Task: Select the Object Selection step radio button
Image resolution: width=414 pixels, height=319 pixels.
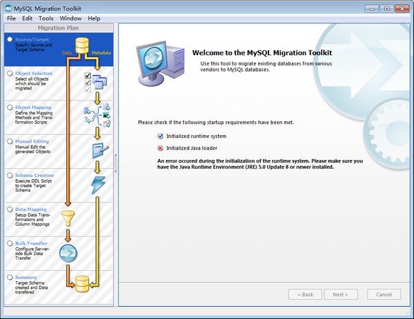Action: pos(10,73)
